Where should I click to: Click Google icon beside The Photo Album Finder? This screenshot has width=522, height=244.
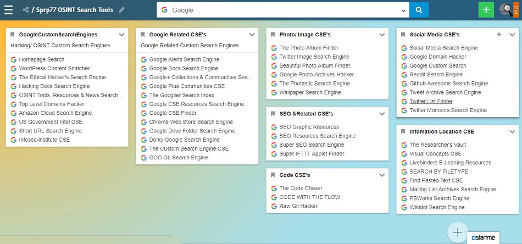pos(274,48)
